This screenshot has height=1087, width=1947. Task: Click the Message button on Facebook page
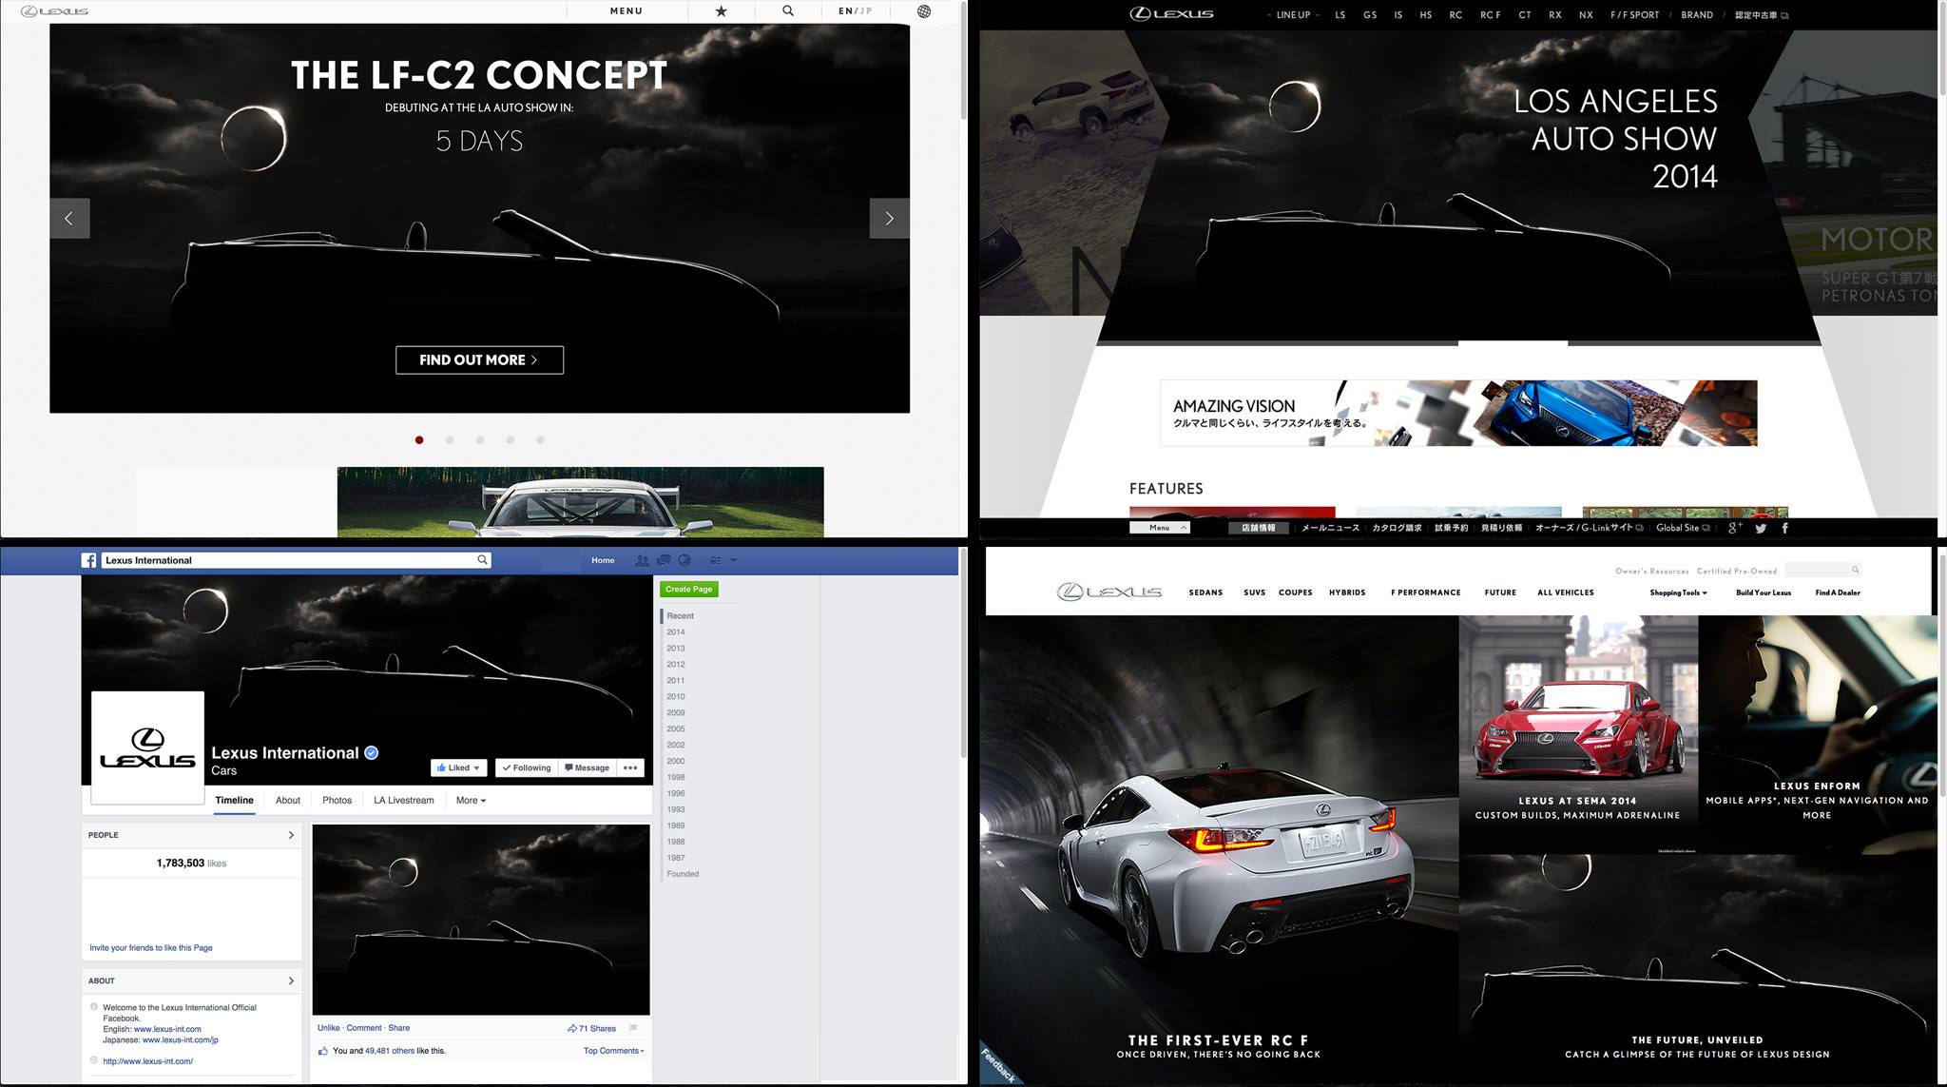[x=587, y=767]
